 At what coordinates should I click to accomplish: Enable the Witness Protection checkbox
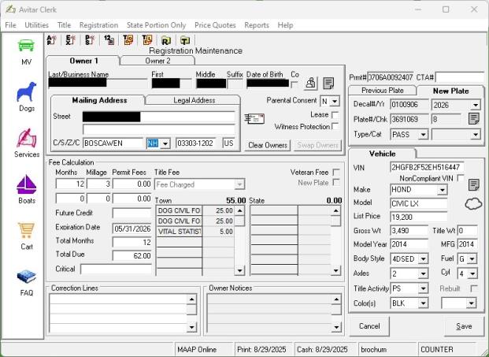point(335,126)
